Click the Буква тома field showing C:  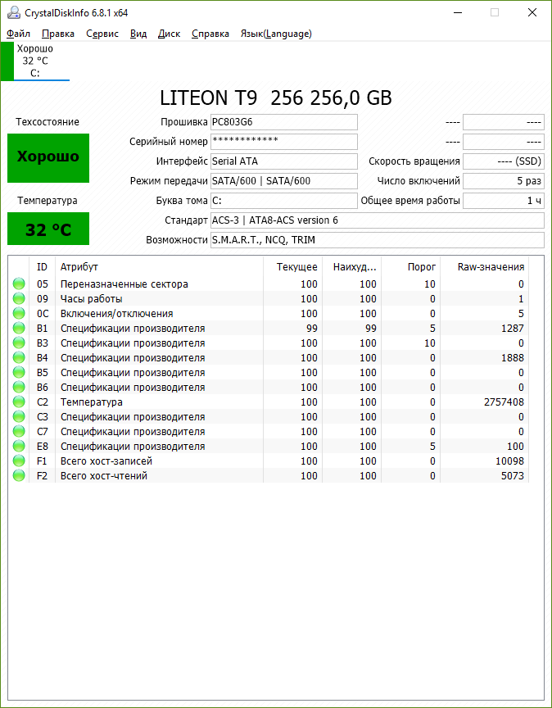(284, 201)
